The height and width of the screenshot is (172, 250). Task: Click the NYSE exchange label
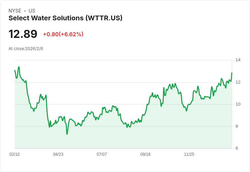[x=15, y=10]
